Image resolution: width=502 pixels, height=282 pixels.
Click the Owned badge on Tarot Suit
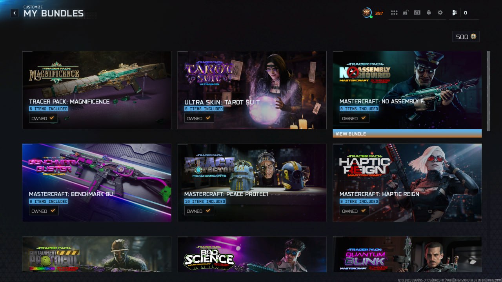(199, 118)
